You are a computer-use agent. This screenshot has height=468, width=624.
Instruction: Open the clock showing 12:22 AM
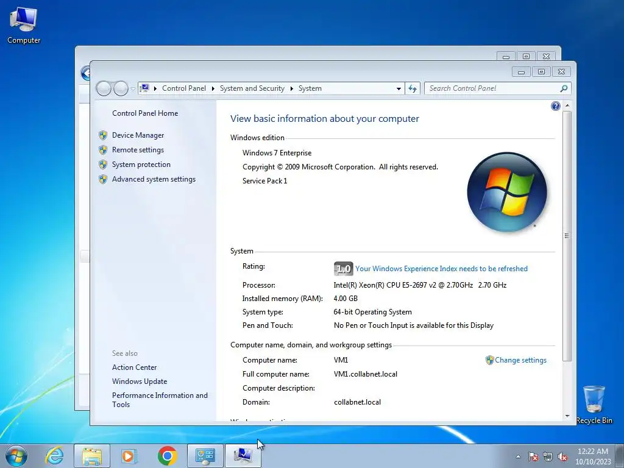(592, 456)
